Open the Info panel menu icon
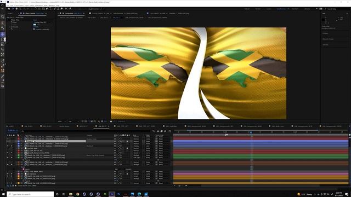The height and width of the screenshot is (197, 351). 347,13
